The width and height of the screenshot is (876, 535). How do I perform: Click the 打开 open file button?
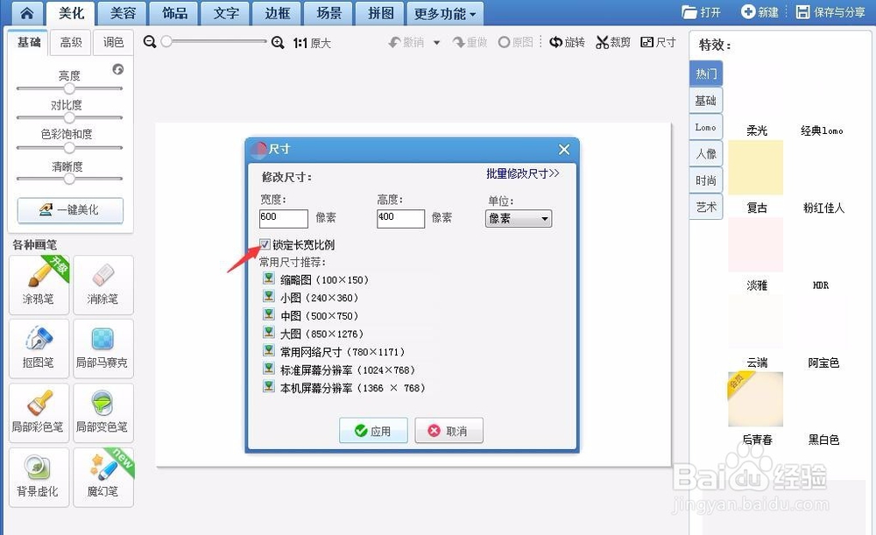click(702, 12)
